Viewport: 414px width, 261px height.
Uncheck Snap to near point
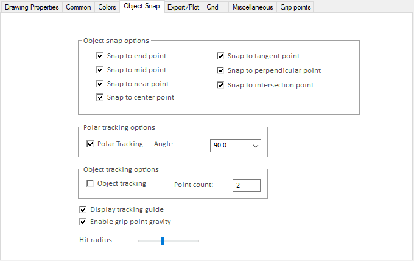pos(100,84)
